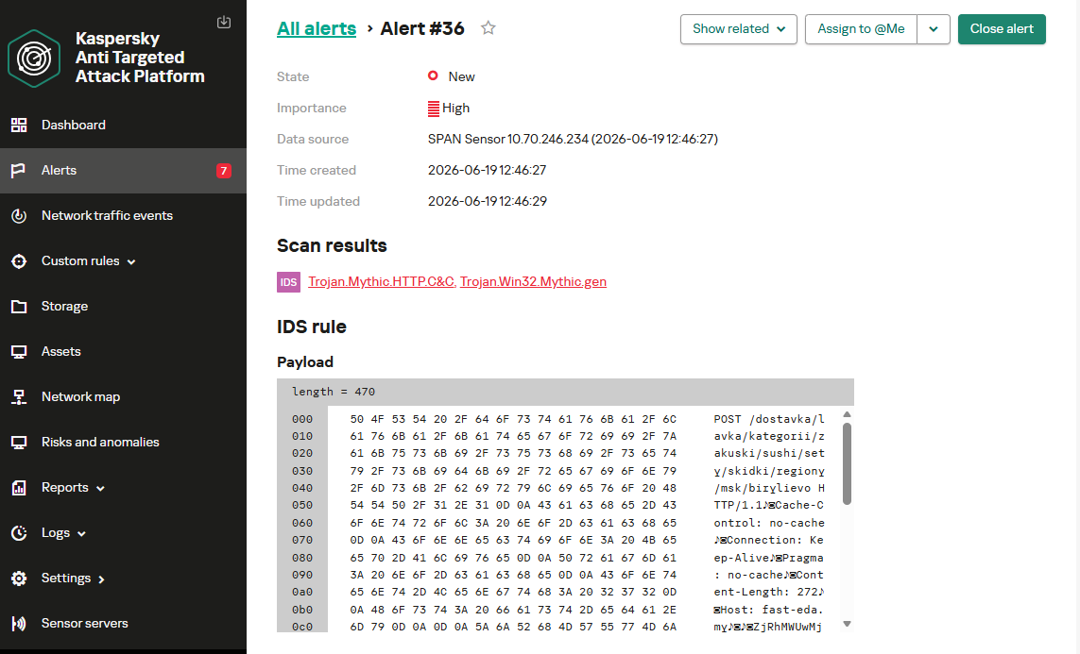Viewport: 1080px width, 654px height.
Task: Expand the Custom rules submenu chevron
Action: pos(131,262)
